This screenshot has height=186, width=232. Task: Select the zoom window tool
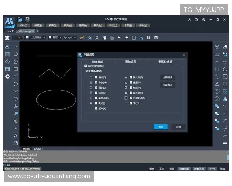click(x=90, y=38)
